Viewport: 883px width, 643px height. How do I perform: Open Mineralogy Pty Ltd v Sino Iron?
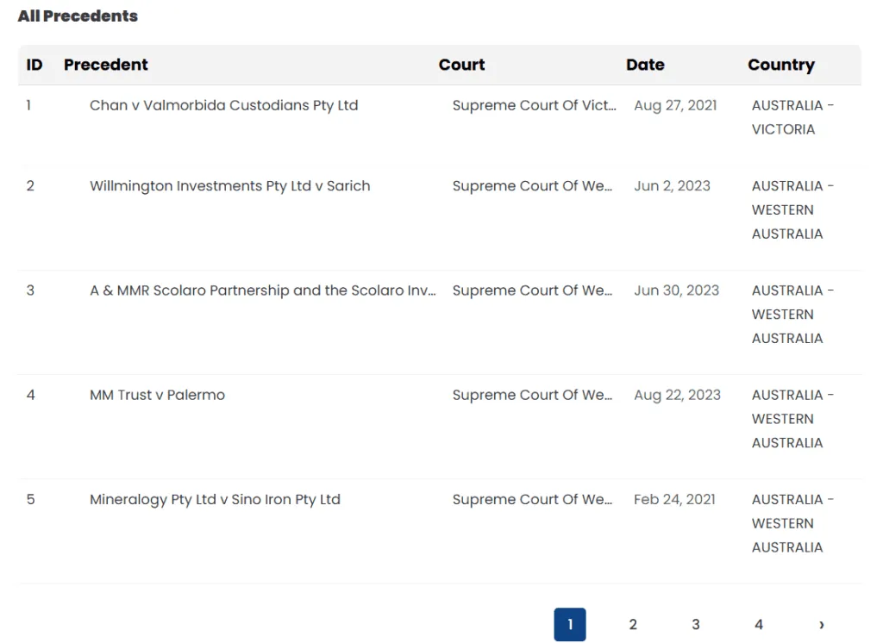point(215,499)
